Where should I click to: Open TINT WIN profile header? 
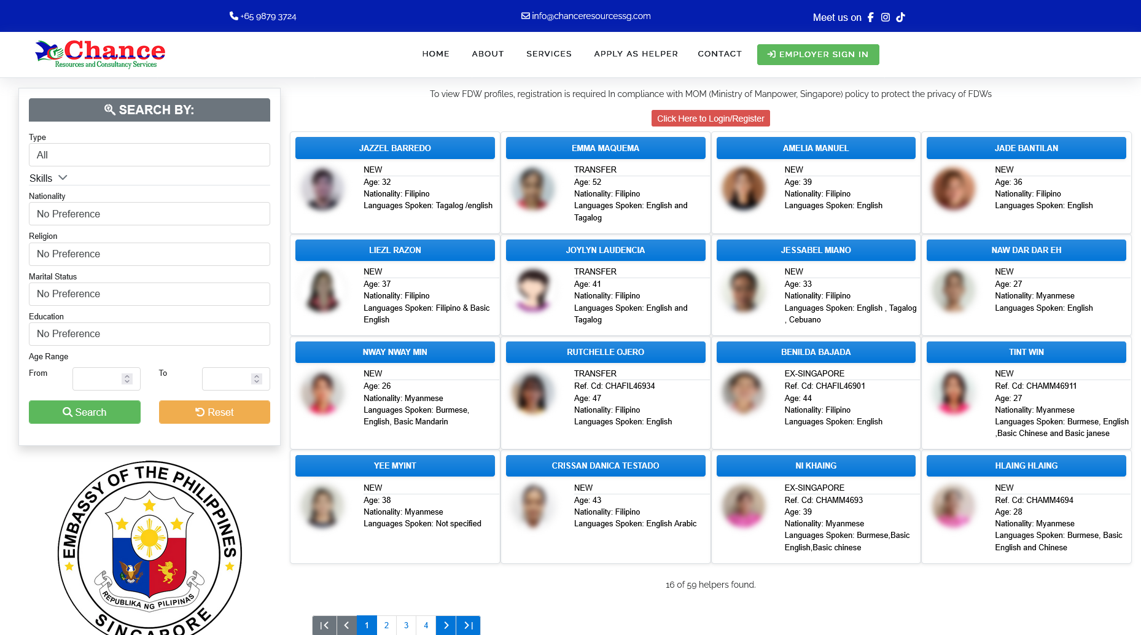point(1026,352)
